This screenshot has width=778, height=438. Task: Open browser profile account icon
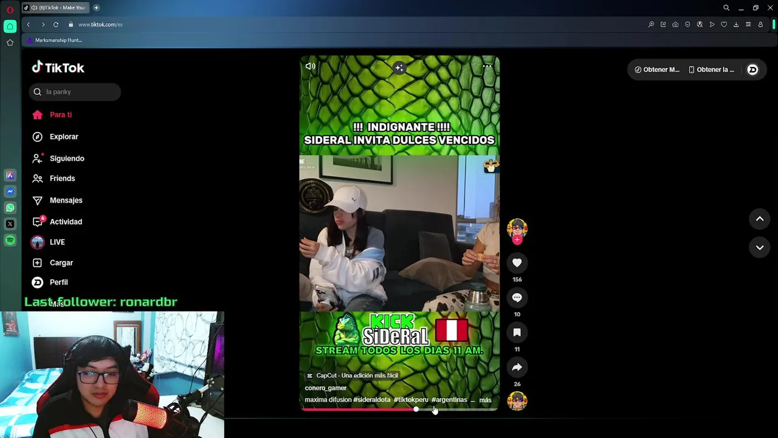click(760, 24)
